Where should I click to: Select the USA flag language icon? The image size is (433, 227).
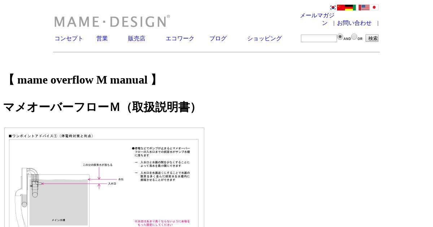(x=366, y=7)
